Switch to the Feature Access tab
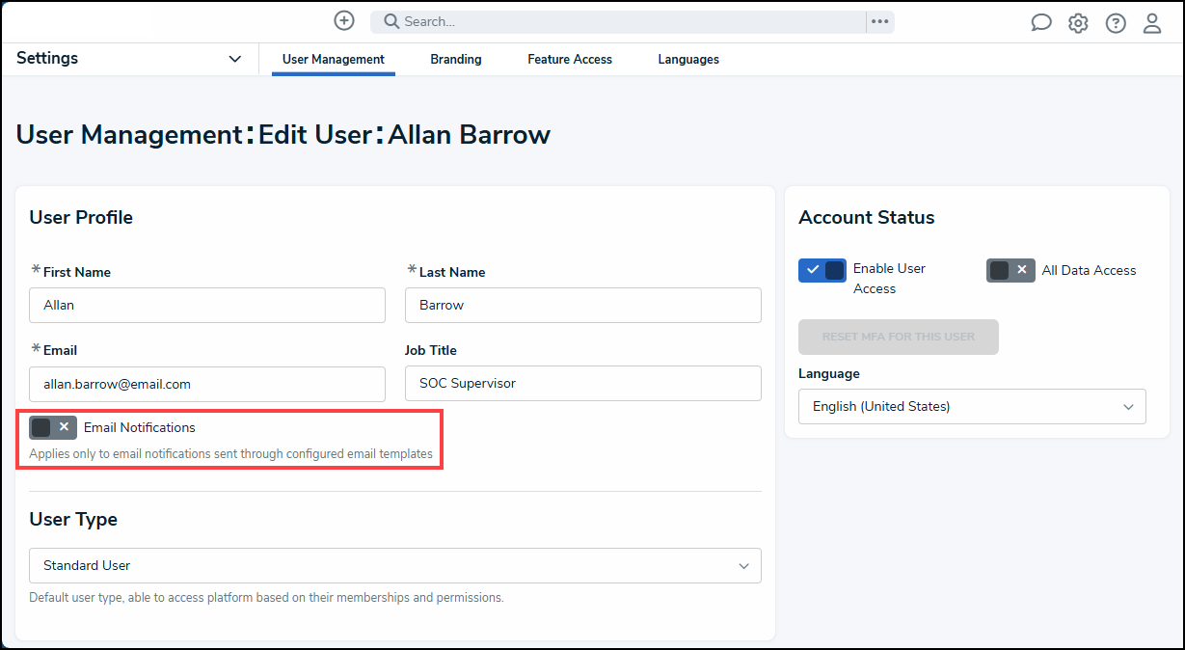 coord(570,60)
